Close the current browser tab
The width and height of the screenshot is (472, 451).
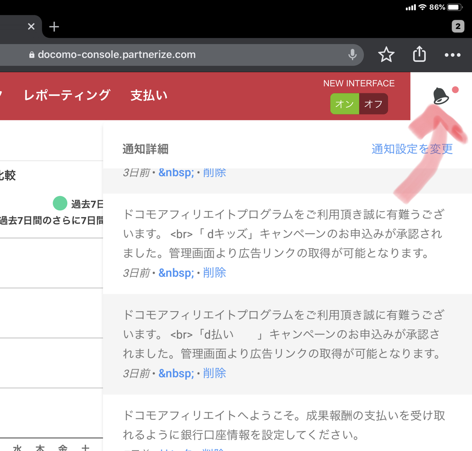tap(31, 27)
